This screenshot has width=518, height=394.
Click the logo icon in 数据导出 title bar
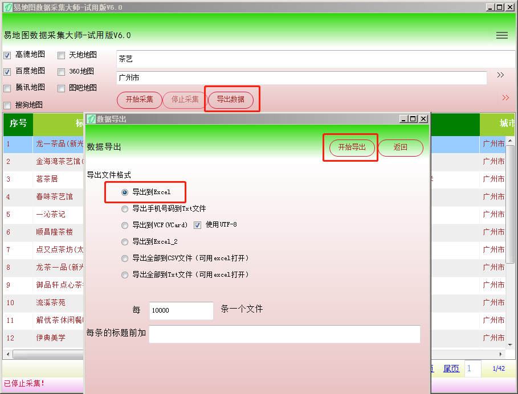[91, 119]
